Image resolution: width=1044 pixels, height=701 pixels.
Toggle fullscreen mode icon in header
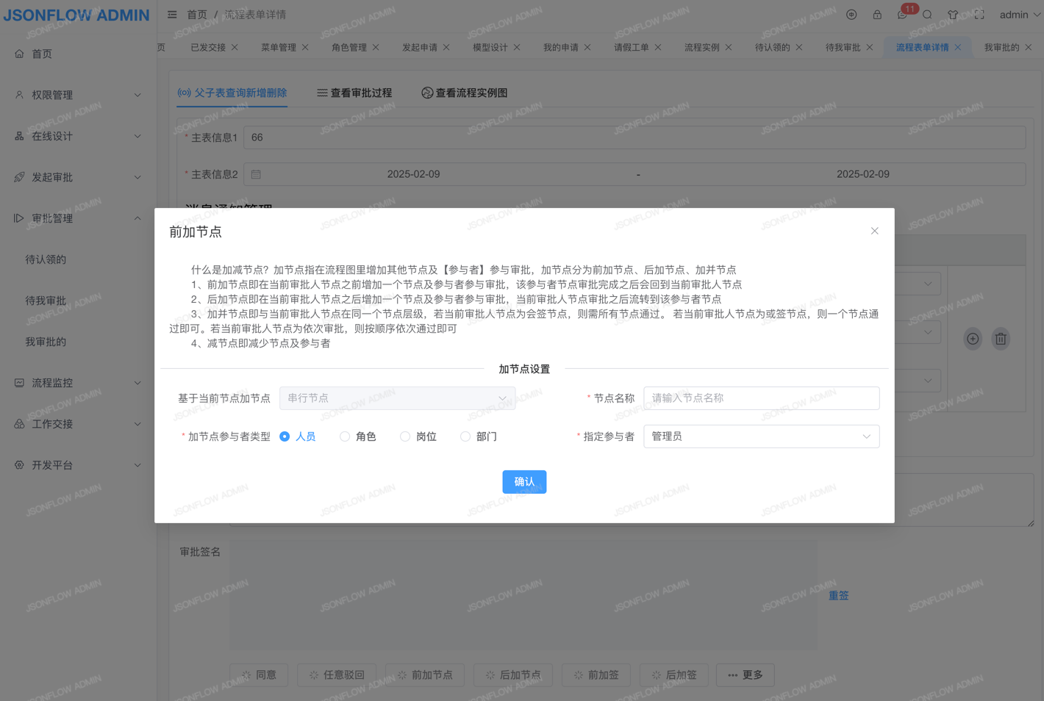pos(979,15)
